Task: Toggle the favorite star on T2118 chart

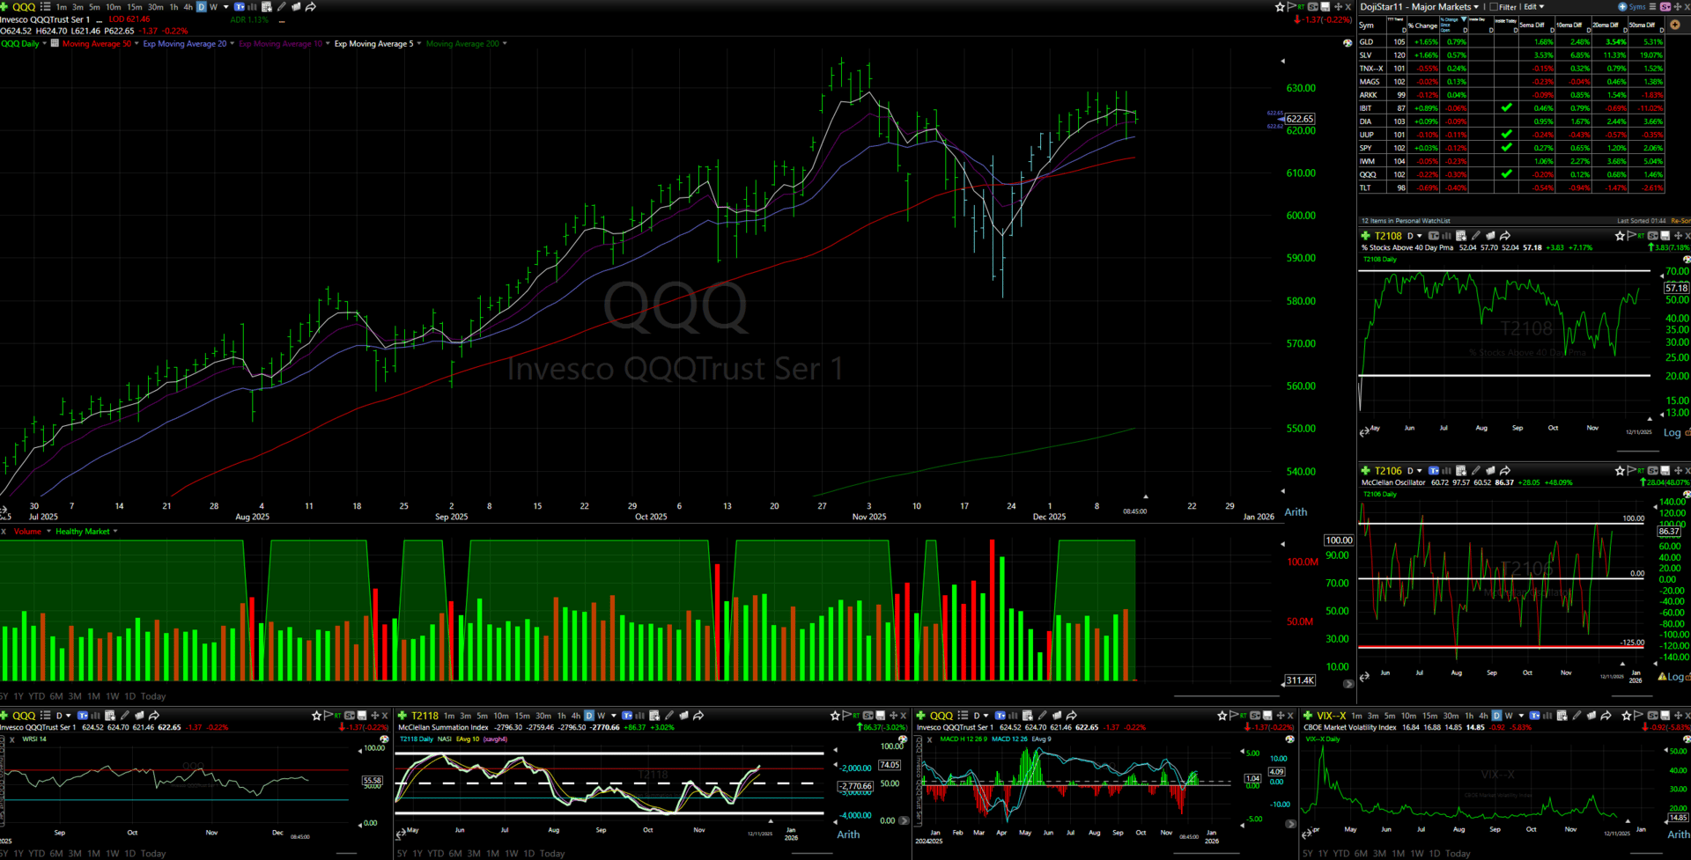Action: tap(836, 716)
